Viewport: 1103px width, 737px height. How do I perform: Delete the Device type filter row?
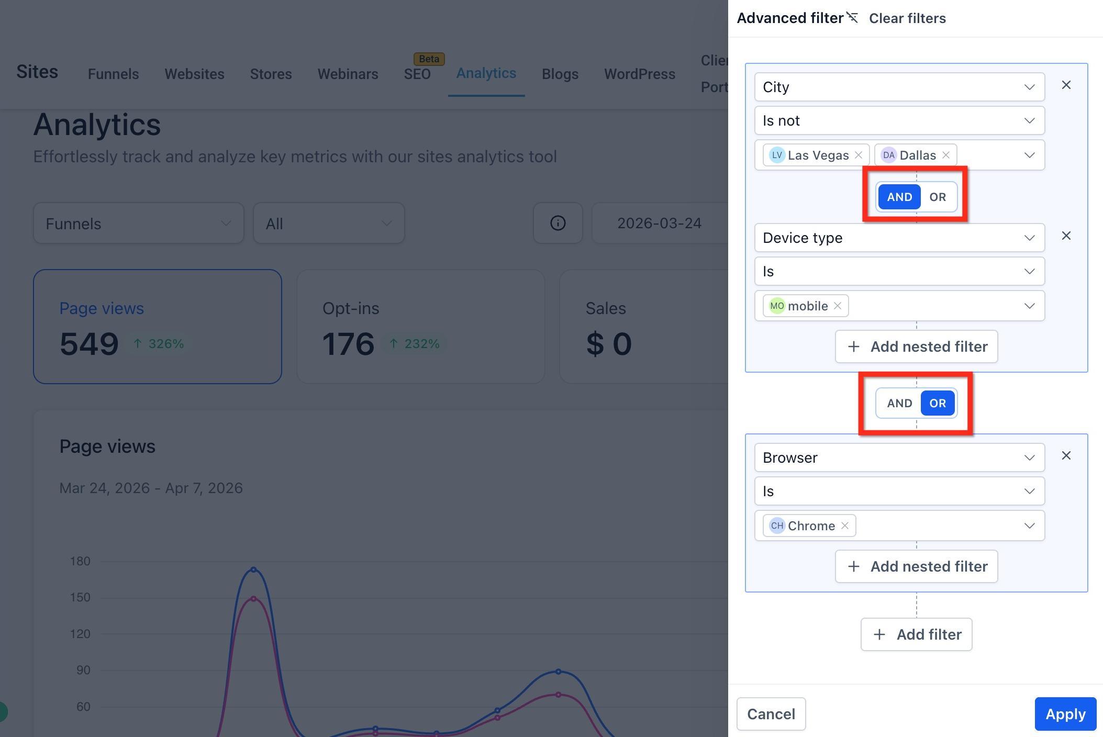tap(1066, 236)
